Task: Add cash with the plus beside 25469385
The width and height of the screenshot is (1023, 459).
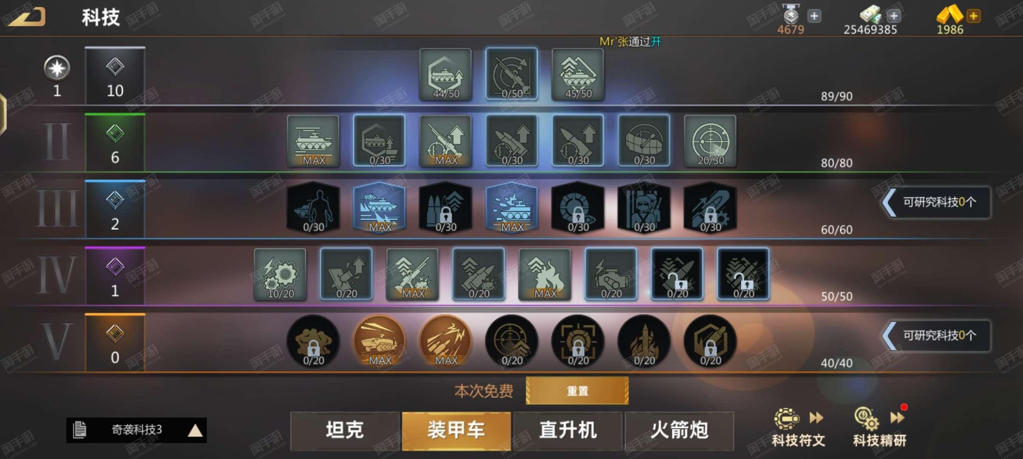Action: coord(894,16)
